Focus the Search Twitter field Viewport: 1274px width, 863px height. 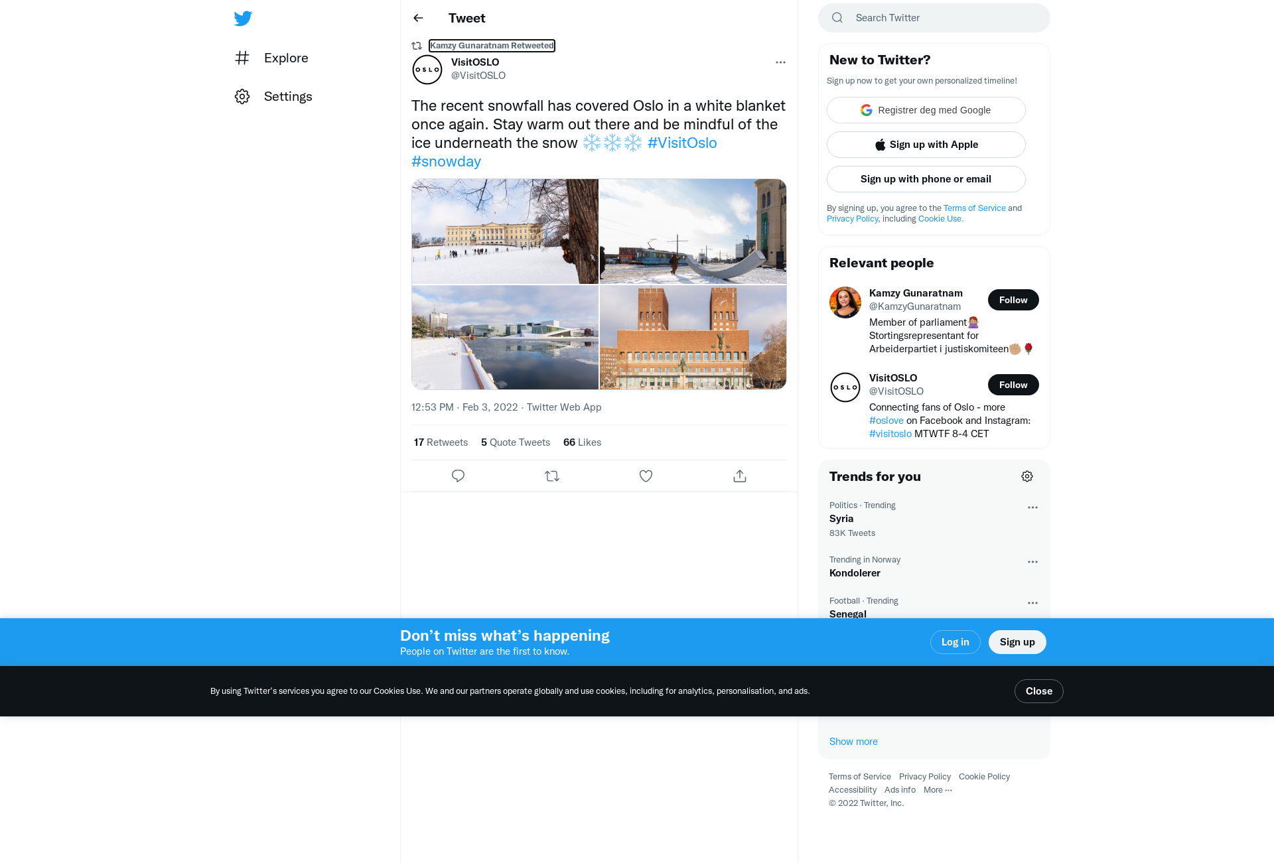point(934,18)
